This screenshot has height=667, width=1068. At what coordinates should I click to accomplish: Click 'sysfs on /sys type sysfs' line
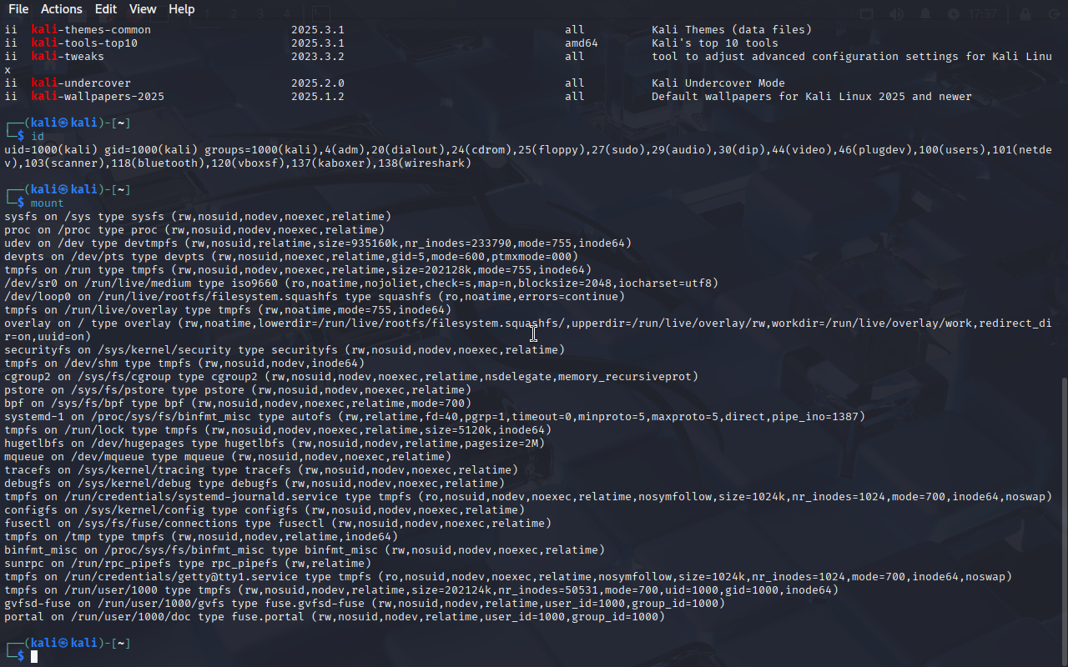[198, 217]
